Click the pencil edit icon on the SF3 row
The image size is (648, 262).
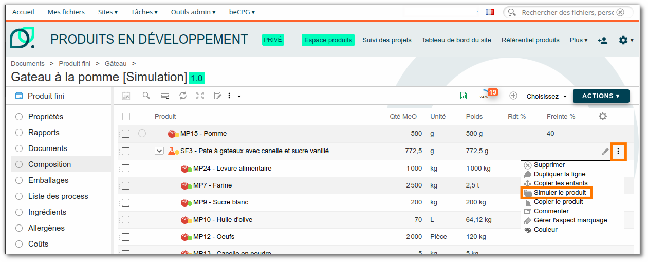[x=605, y=152]
